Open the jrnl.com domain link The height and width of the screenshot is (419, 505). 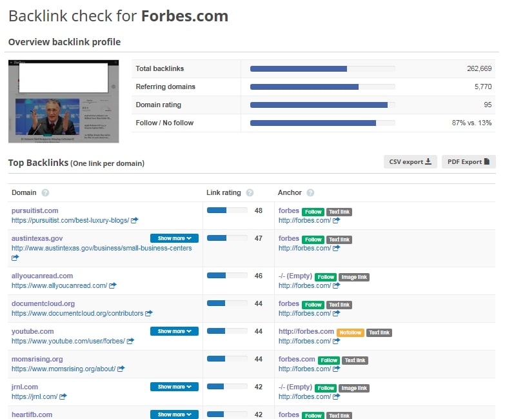pos(25,387)
